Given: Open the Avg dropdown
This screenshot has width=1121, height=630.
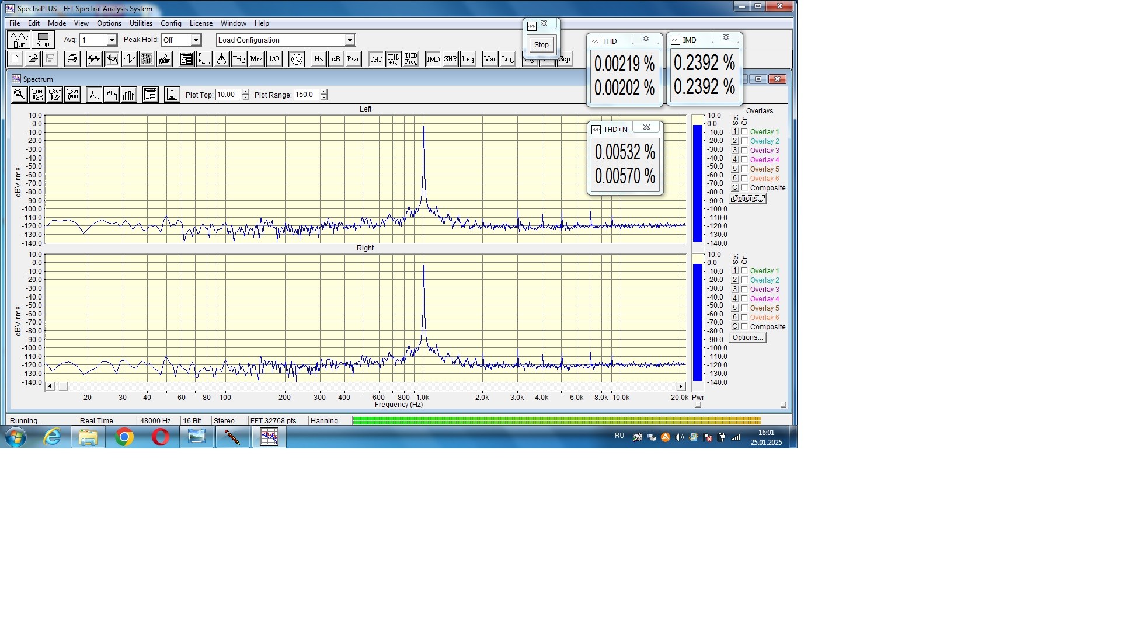Looking at the screenshot, I should (111, 40).
